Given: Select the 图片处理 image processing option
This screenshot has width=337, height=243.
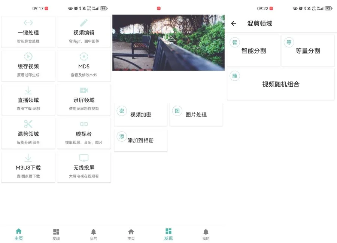Looking at the screenshot, I should (x=196, y=114).
